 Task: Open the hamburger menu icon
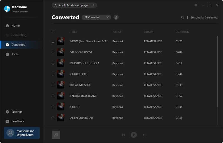pyautogui.click(x=196, y=5)
